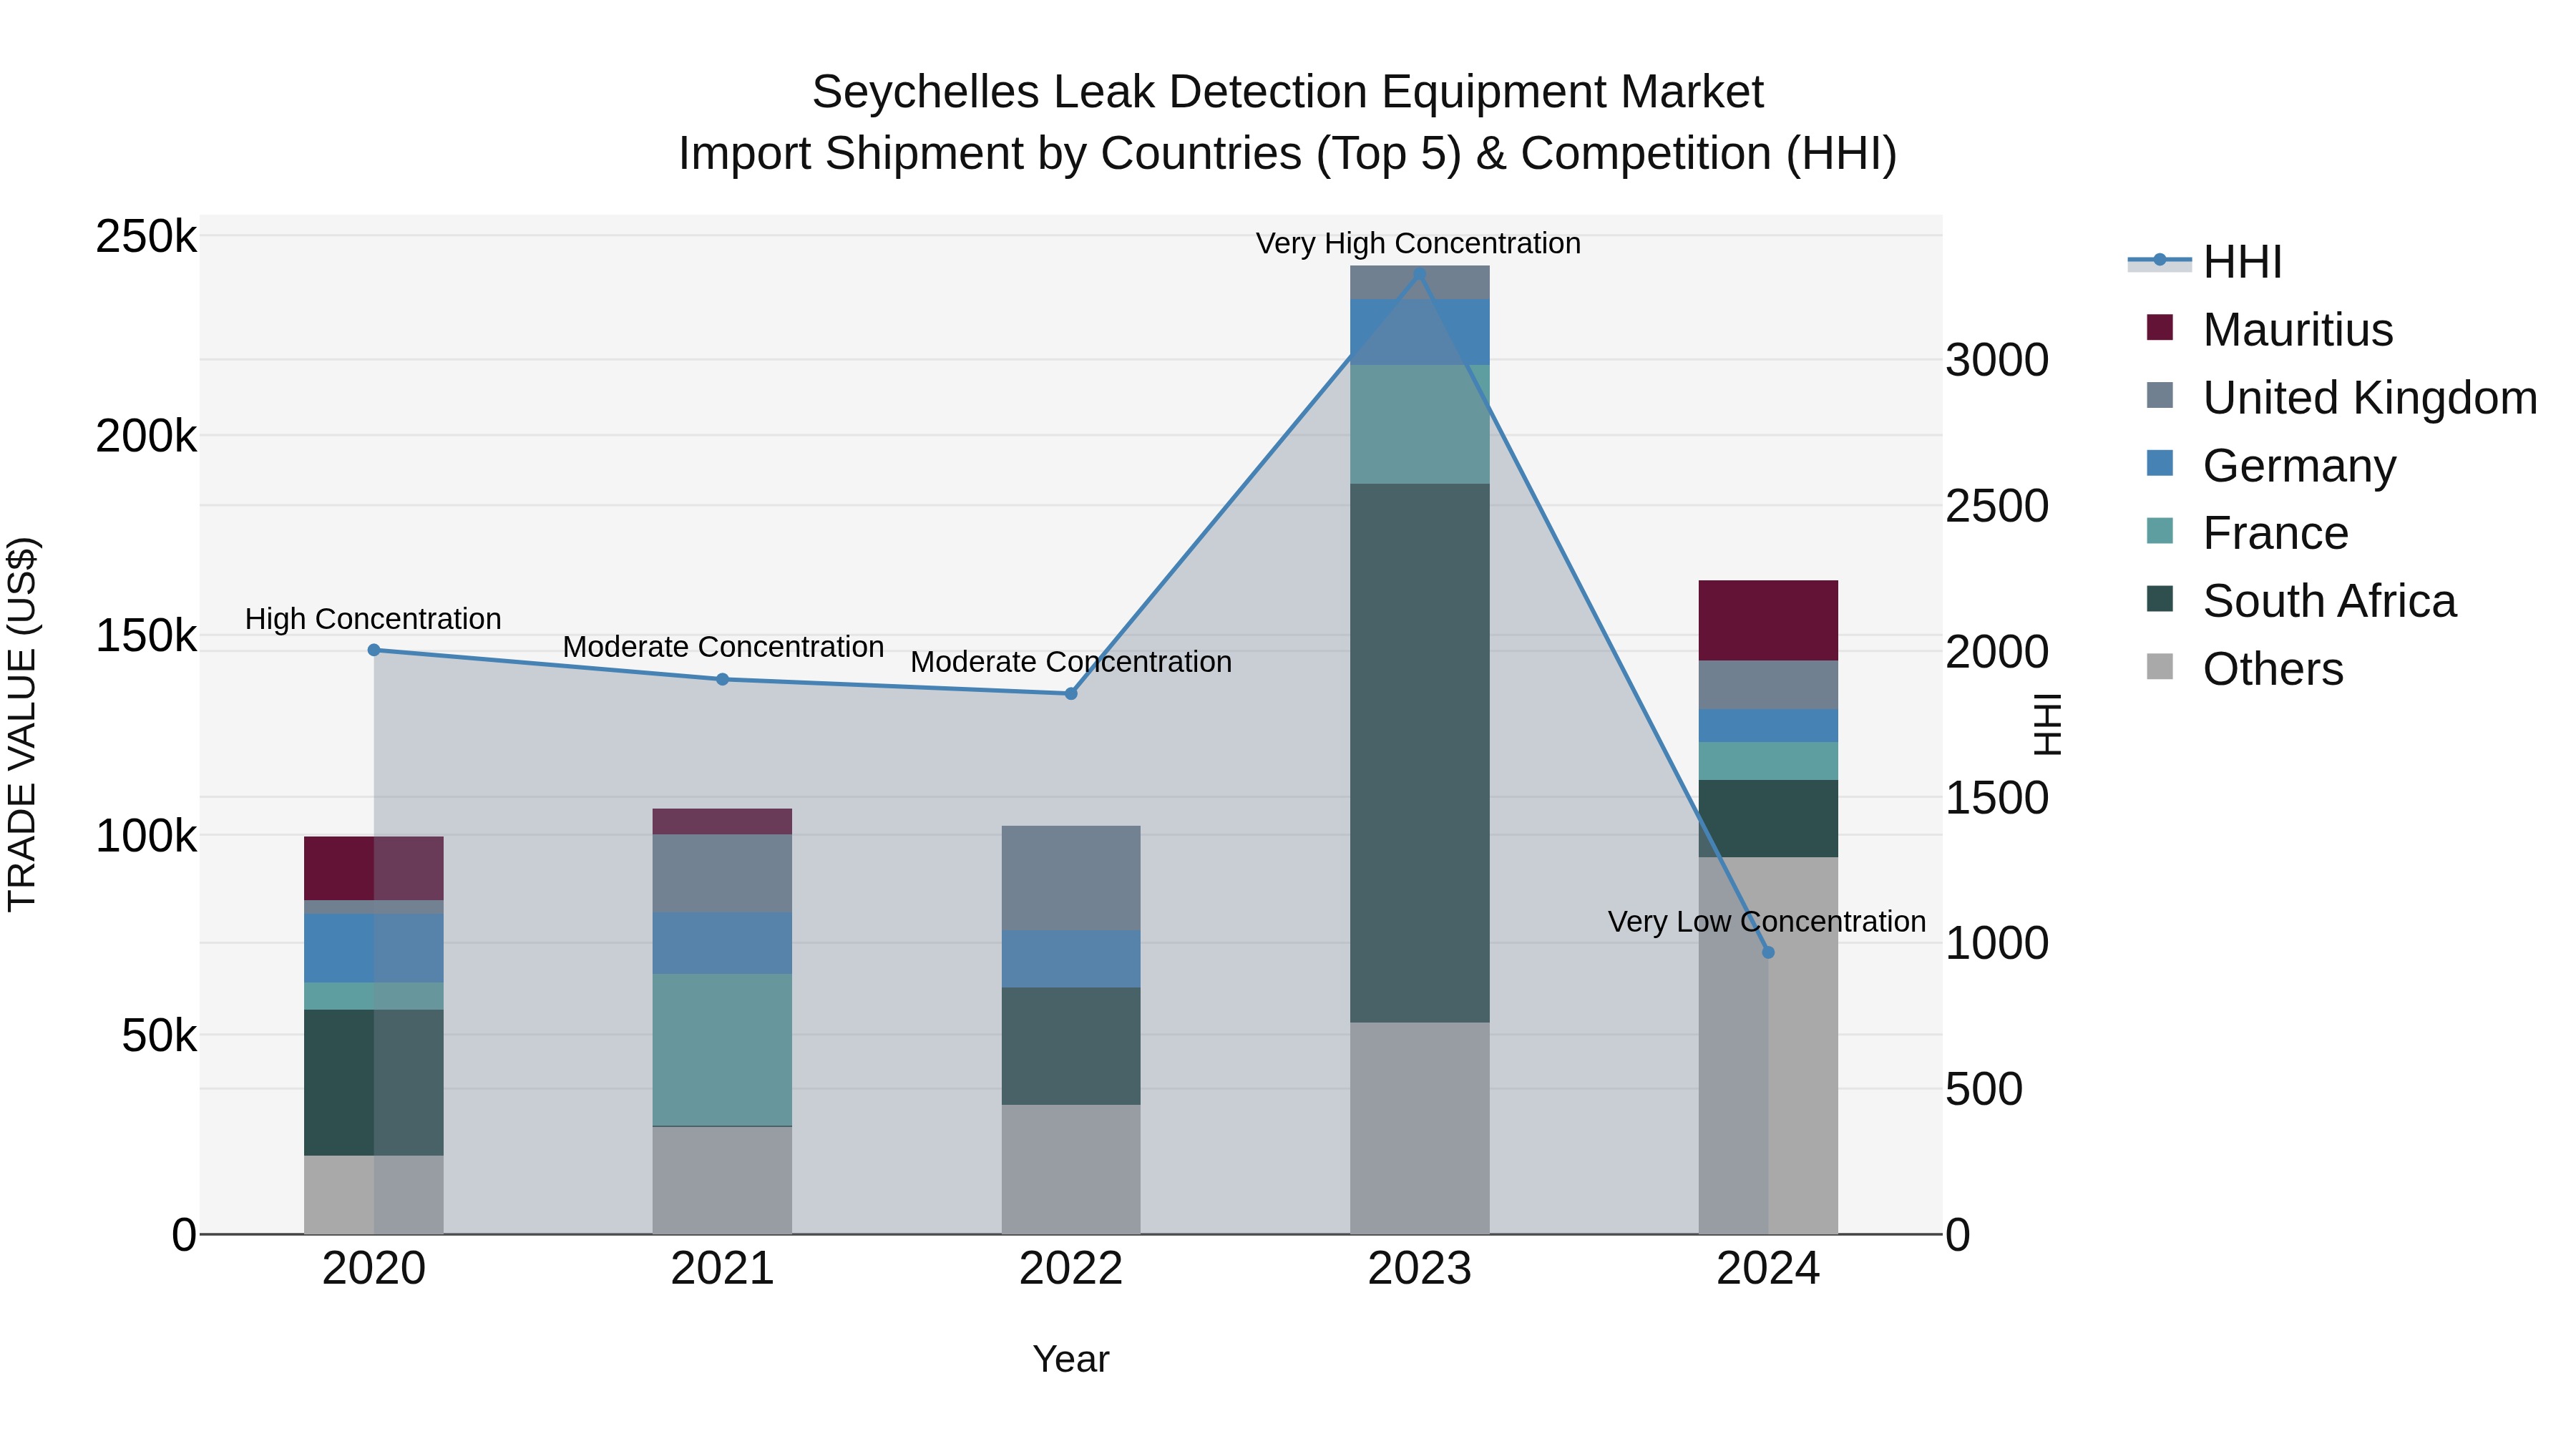This screenshot has height=1449, width=2576.
Task: Click the 2020 France bar segment
Action: click(x=374, y=997)
